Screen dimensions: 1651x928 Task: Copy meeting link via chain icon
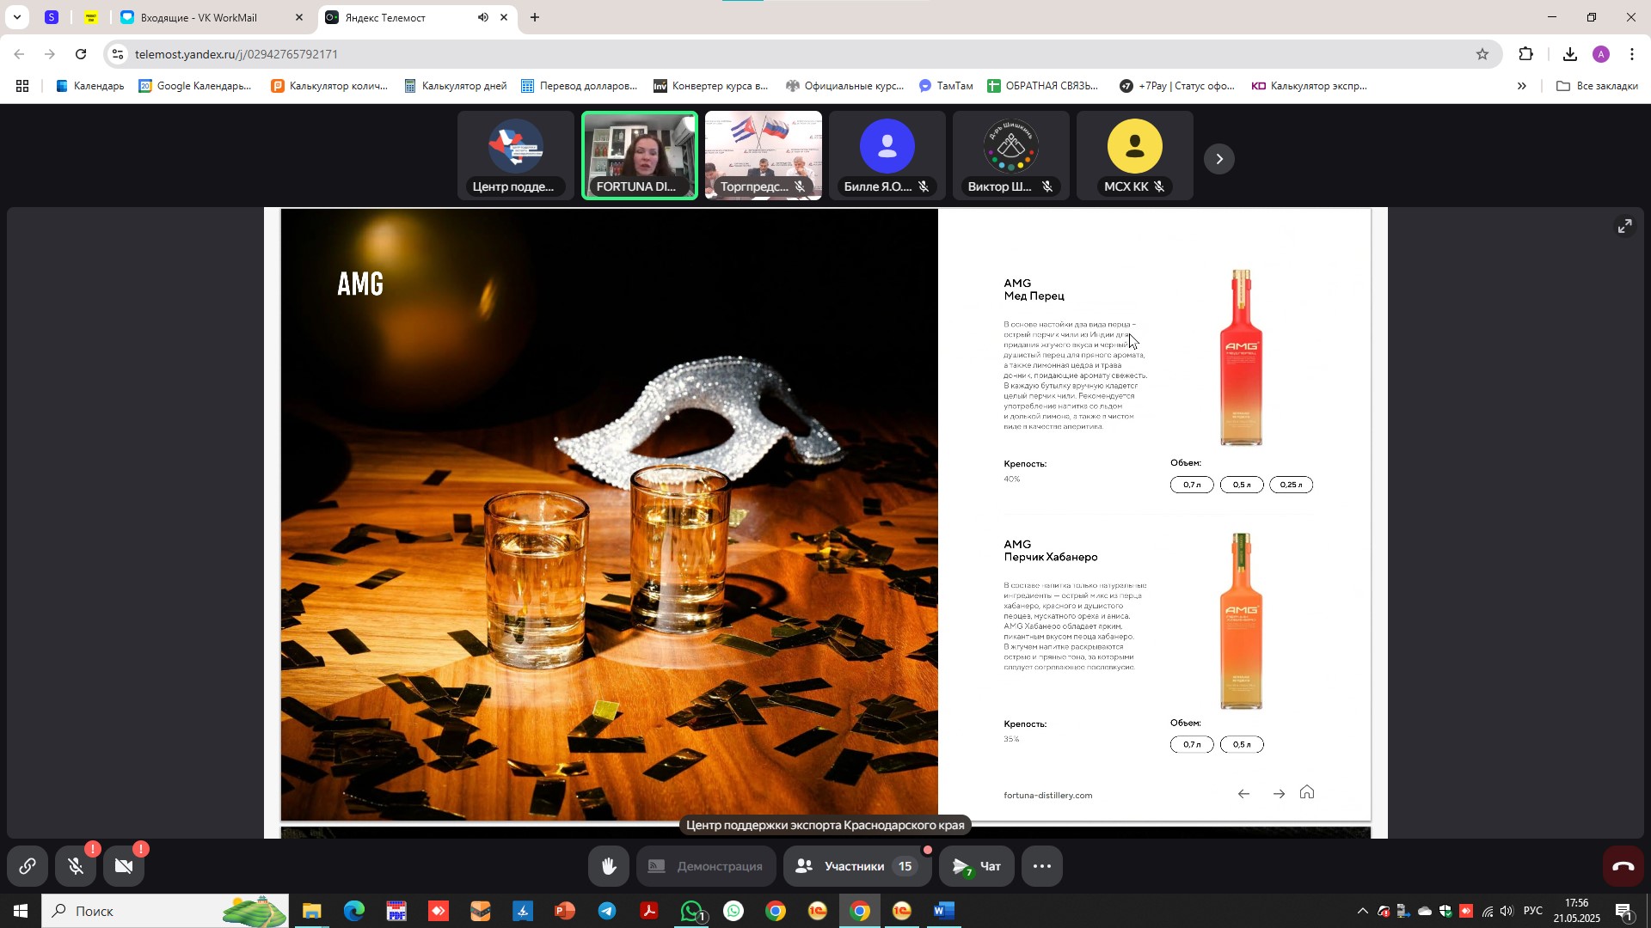click(28, 866)
